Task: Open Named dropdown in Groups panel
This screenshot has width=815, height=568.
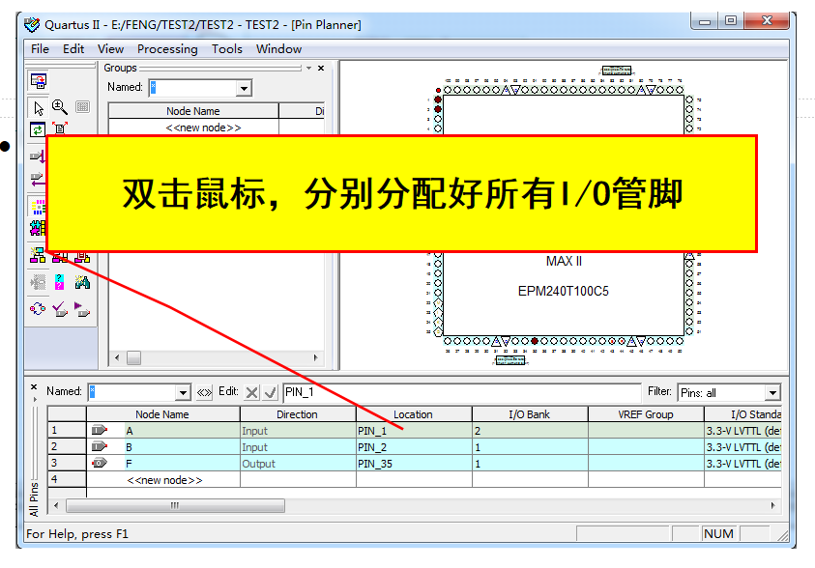Action: 244,88
